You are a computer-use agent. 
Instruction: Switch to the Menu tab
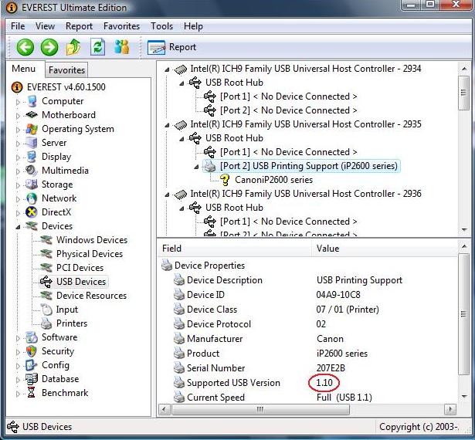pyautogui.click(x=24, y=69)
